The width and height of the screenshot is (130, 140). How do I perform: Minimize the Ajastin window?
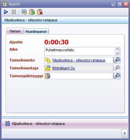pos(113,4)
